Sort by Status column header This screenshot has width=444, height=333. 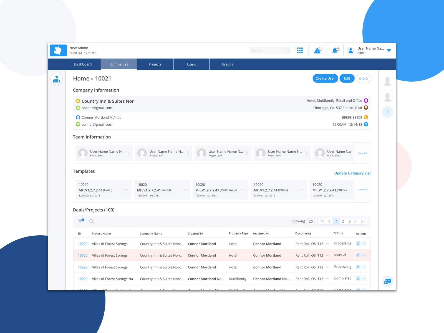click(338, 233)
